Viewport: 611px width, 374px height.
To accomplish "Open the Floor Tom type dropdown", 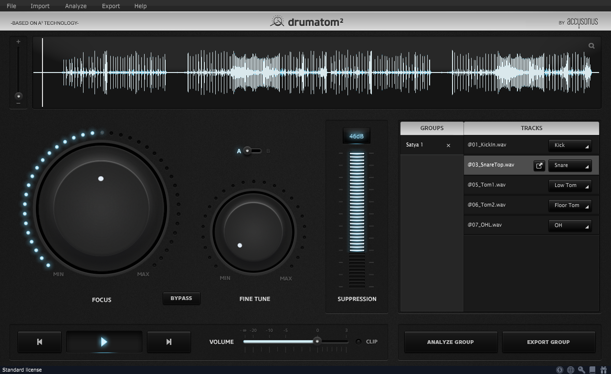I will click(x=570, y=206).
